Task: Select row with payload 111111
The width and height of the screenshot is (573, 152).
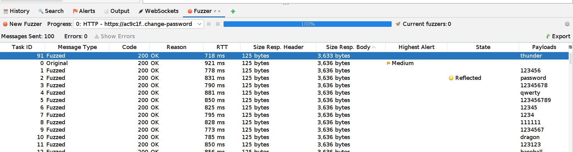Action: point(284,122)
